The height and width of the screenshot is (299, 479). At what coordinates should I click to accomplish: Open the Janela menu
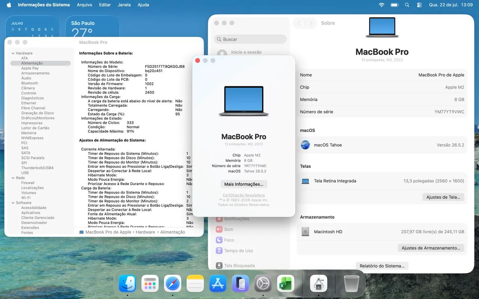(124, 5)
